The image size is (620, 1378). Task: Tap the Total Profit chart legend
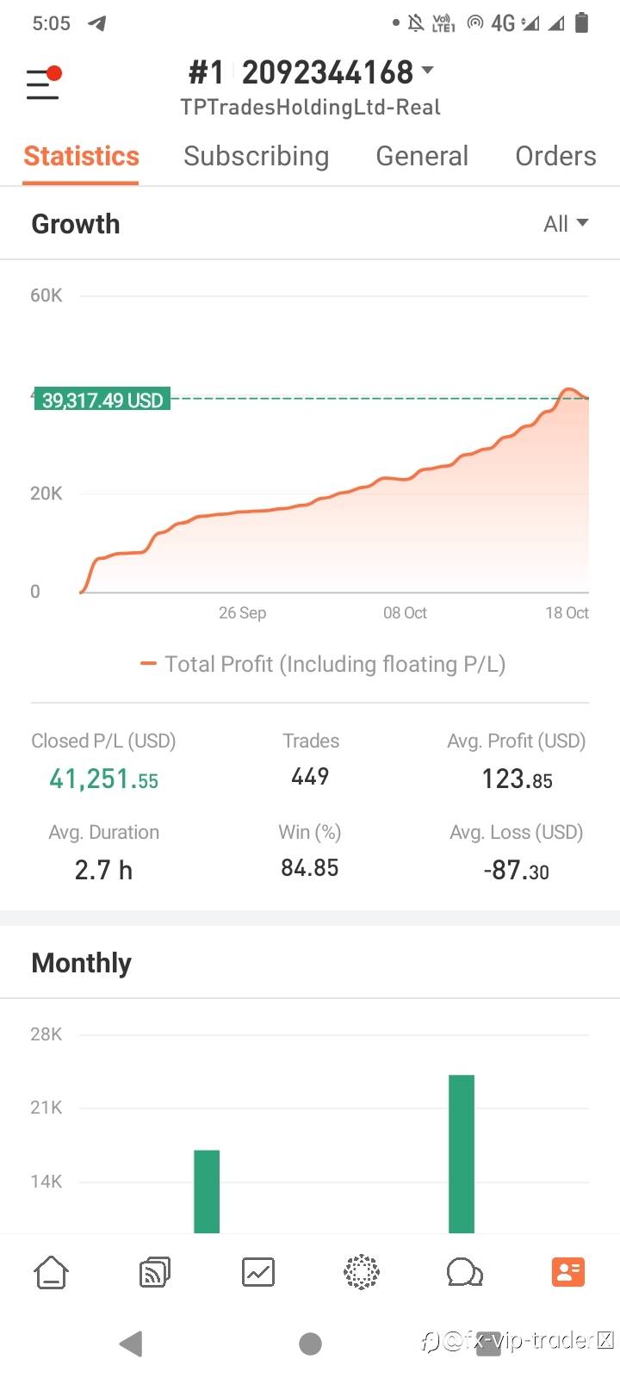(323, 664)
